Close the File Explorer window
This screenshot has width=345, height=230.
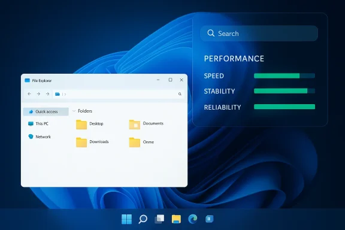[181, 80]
